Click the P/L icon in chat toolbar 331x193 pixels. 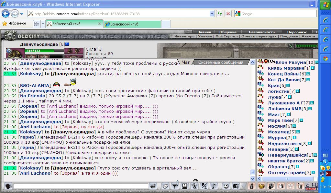[204, 186]
